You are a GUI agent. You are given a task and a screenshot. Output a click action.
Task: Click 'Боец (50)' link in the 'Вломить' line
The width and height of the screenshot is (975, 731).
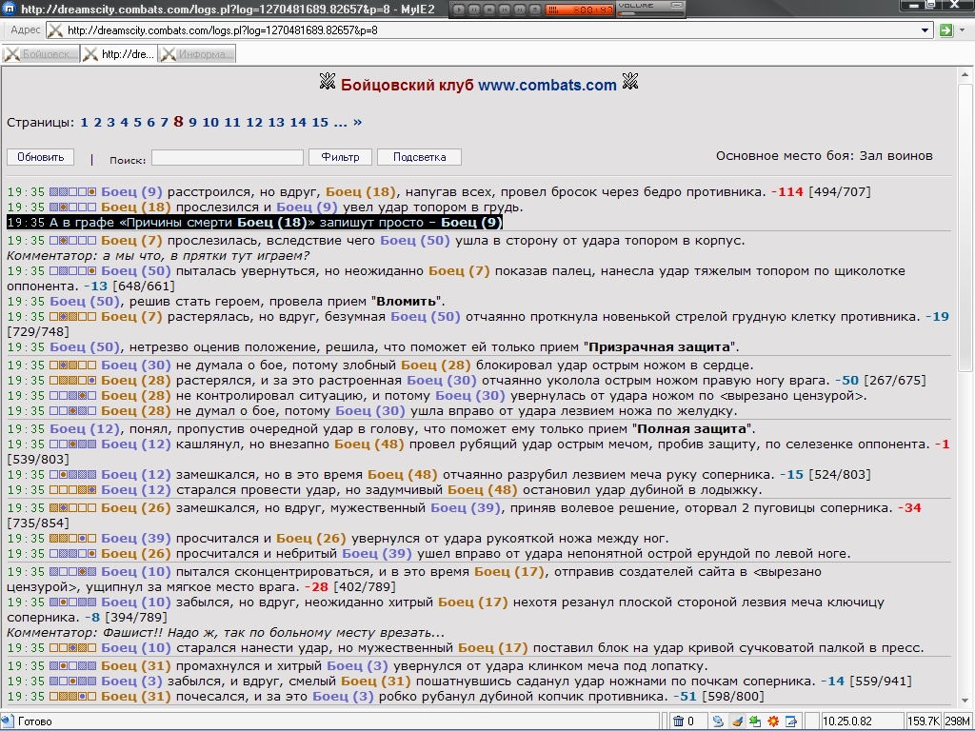tap(85, 302)
